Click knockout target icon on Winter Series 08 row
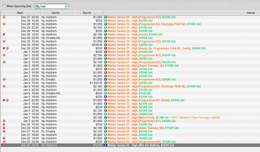 tap(4, 17)
